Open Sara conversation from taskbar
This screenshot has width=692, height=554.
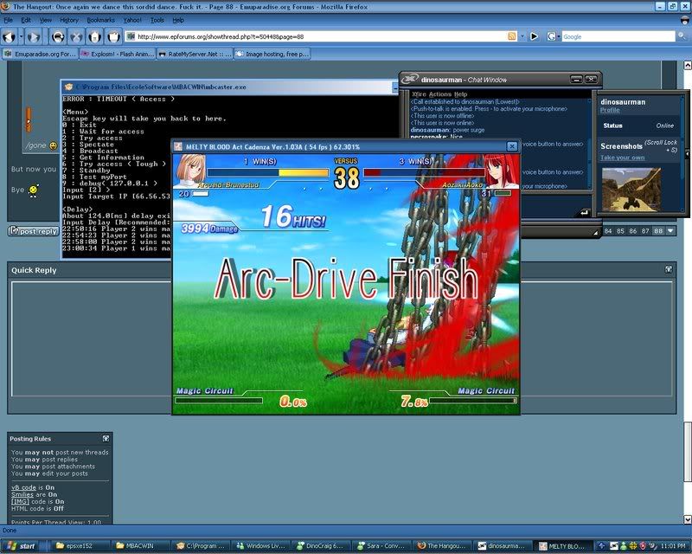383,546
